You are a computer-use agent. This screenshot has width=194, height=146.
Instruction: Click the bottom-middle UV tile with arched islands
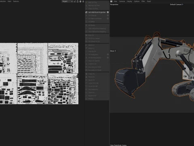32,89
